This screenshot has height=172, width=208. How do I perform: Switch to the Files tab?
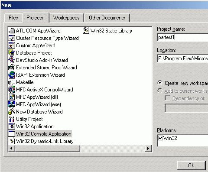[x=13, y=18]
